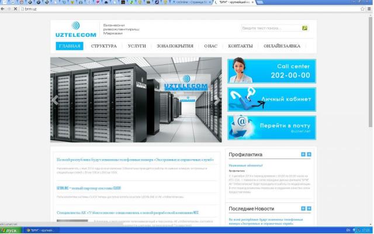Open the ЗОНА ПОКРЫТИЯ menu item
Screen dimensions: 374x234
click(x=175, y=46)
